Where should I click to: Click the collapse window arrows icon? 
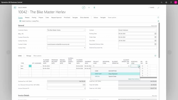point(158,7)
